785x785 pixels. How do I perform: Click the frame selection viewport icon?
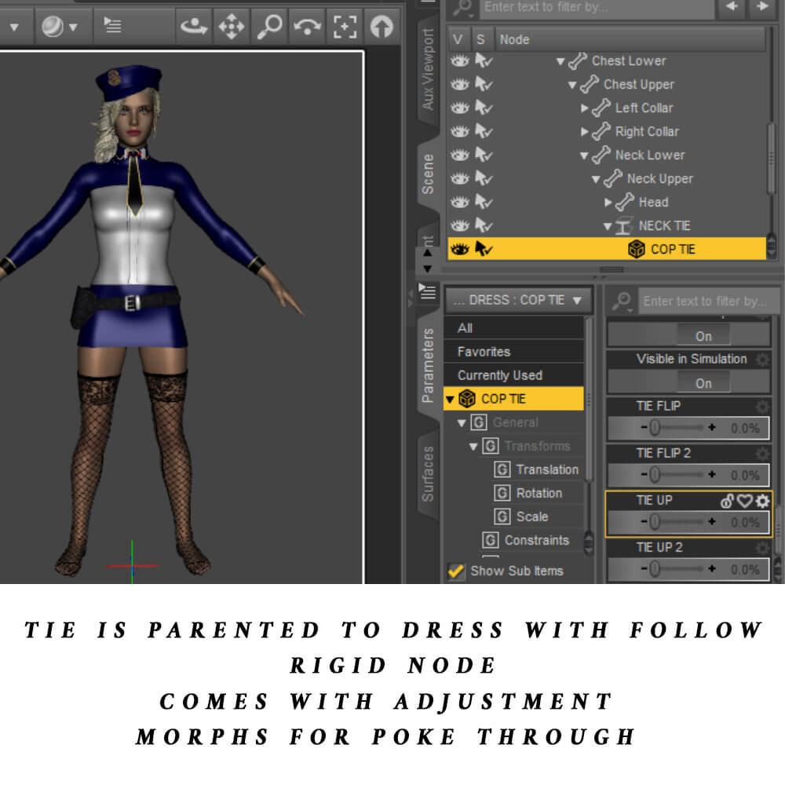(344, 27)
